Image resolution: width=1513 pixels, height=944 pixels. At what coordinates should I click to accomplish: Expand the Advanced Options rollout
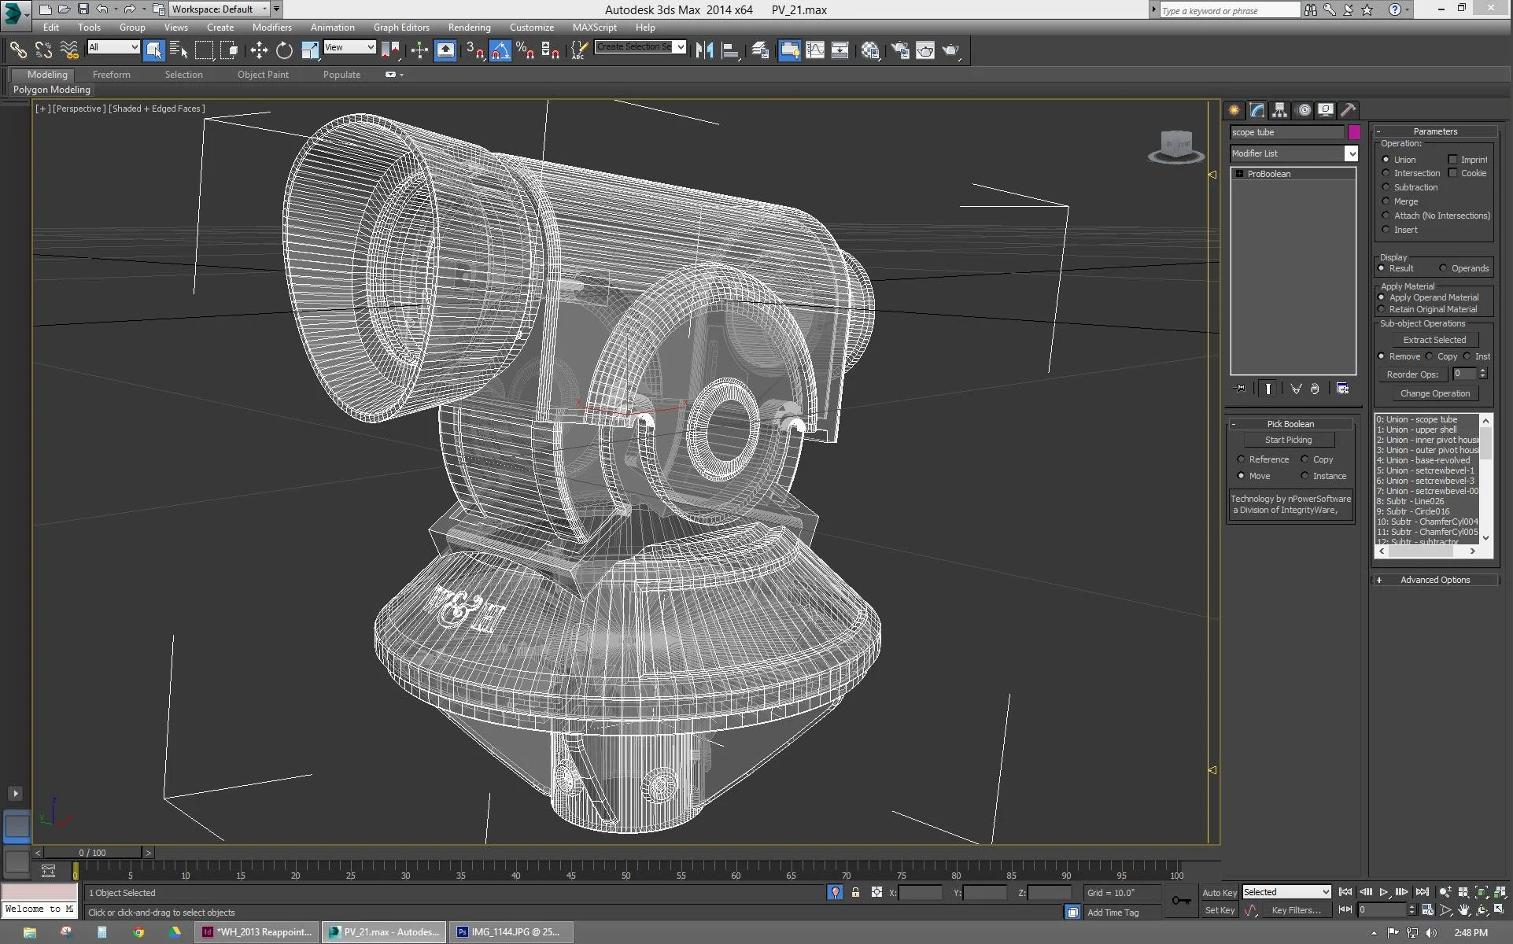(x=1434, y=580)
